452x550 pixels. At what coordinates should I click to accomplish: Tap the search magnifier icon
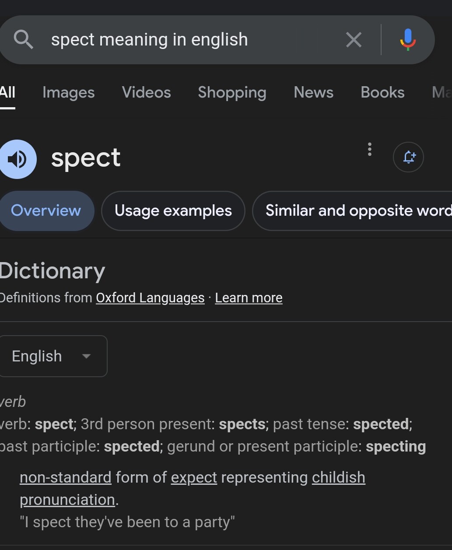point(24,40)
